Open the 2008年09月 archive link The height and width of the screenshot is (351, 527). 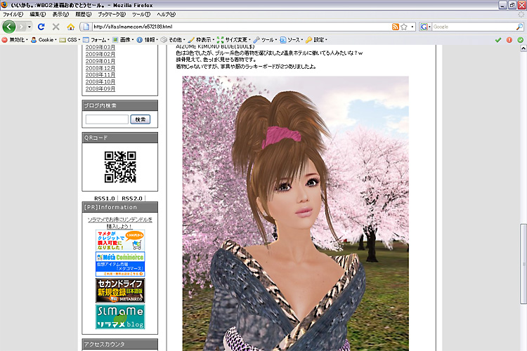100,88
